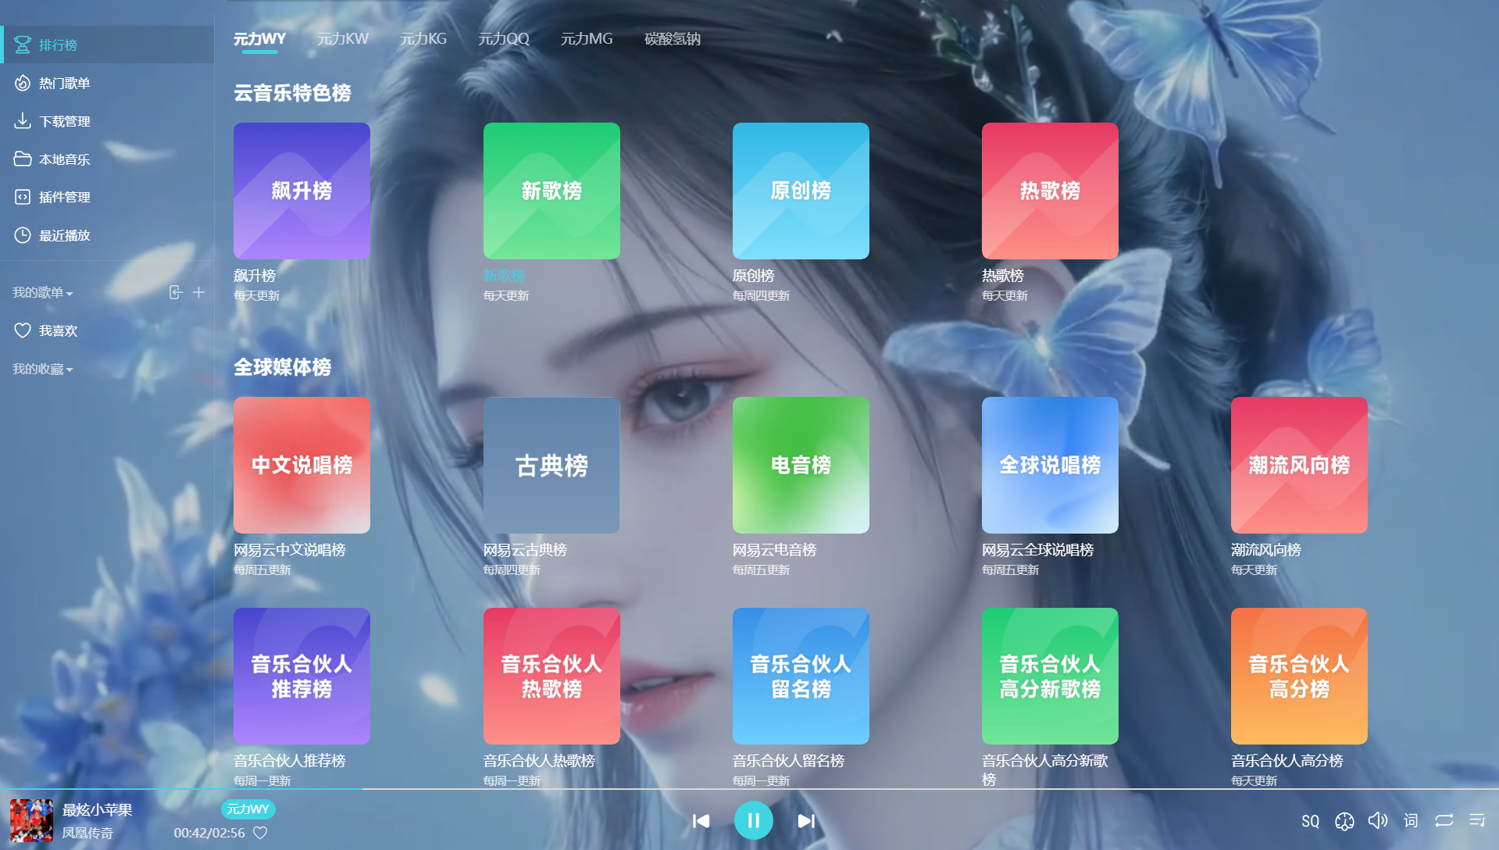Toggle the loop playback mode icon
The image size is (1499, 850).
pos(1444,820)
